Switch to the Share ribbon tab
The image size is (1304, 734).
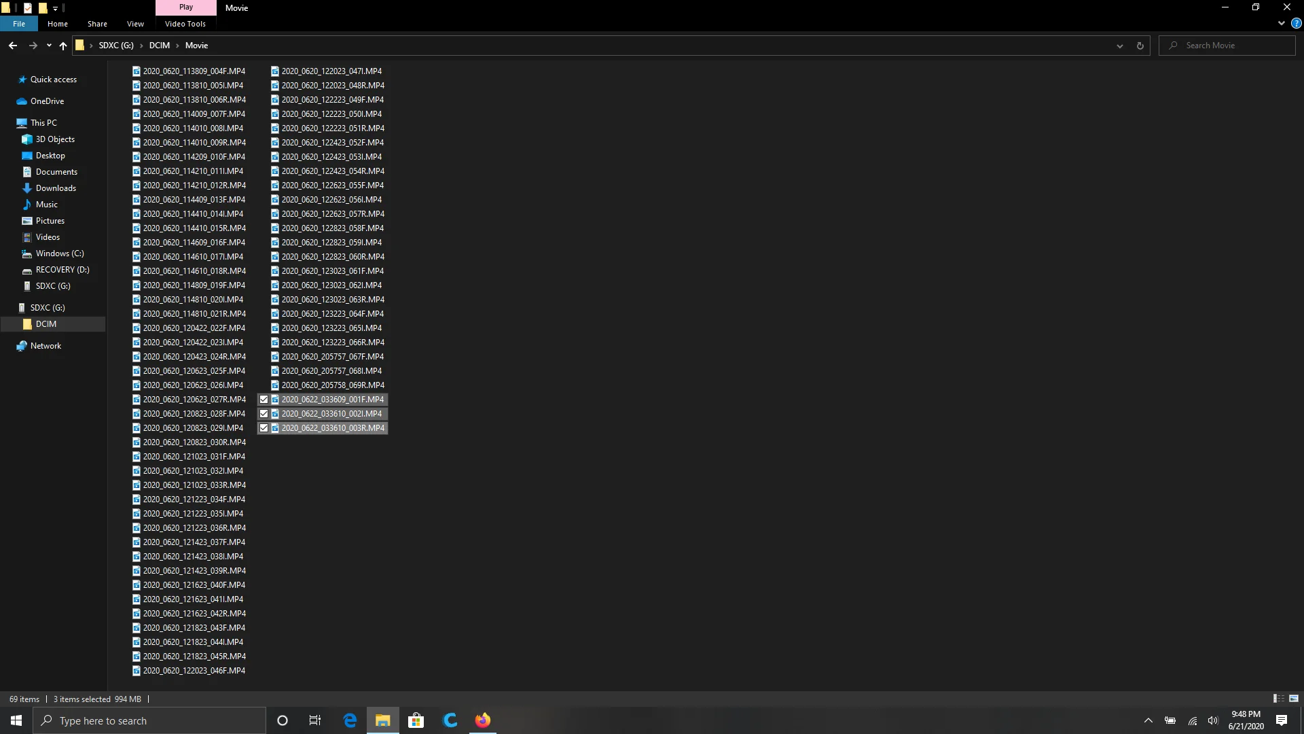(x=97, y=24)
